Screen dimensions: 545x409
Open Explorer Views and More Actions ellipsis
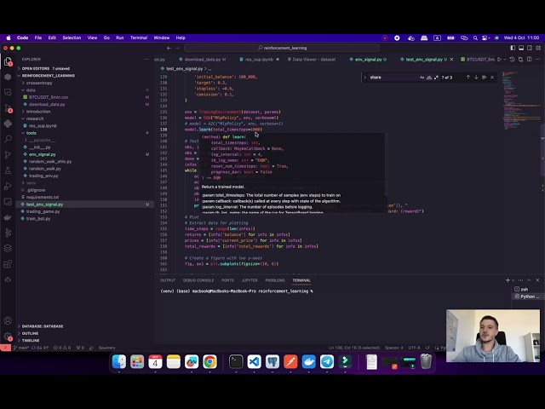point(146,60)
